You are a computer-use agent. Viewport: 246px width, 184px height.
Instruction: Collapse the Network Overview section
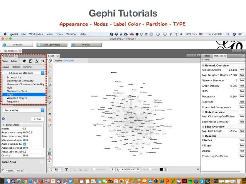click(x=203, y=66)
